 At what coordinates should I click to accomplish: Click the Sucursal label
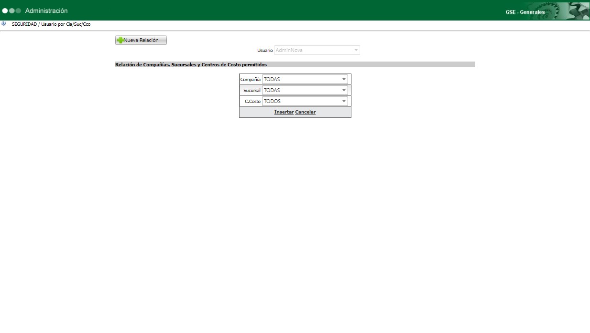point(252,91)
